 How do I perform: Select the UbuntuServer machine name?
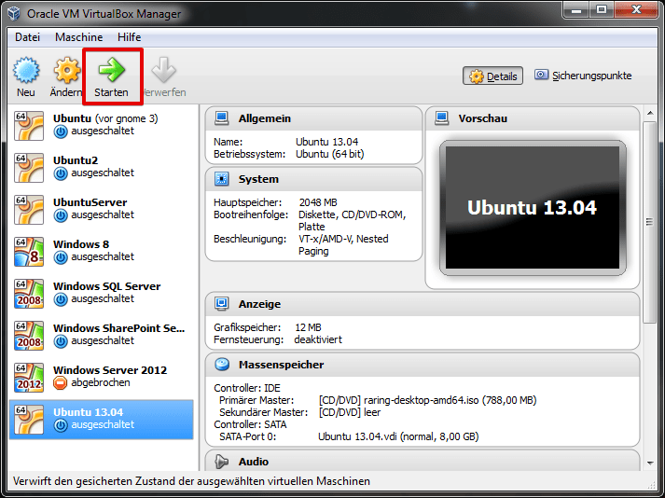(x=90, y=202)
